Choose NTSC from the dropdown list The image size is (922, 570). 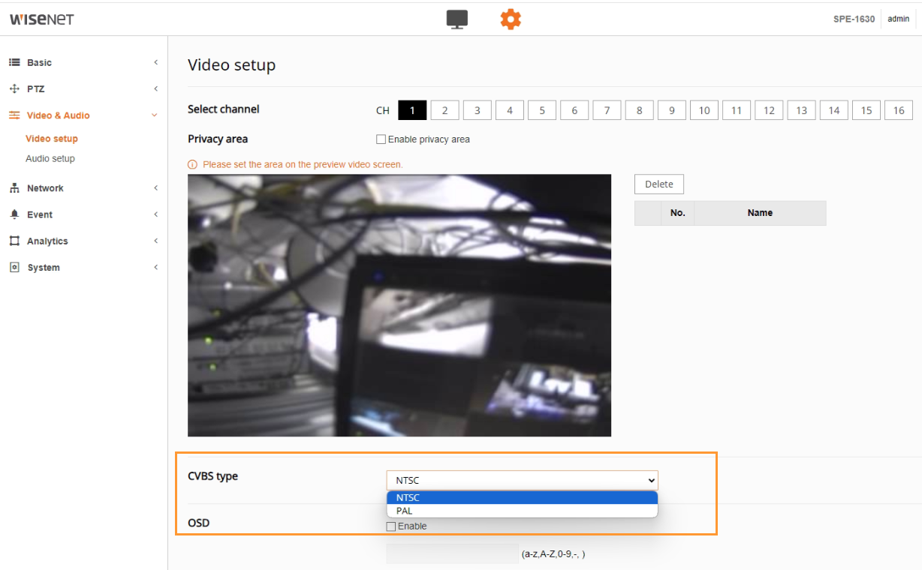[522, 498]
